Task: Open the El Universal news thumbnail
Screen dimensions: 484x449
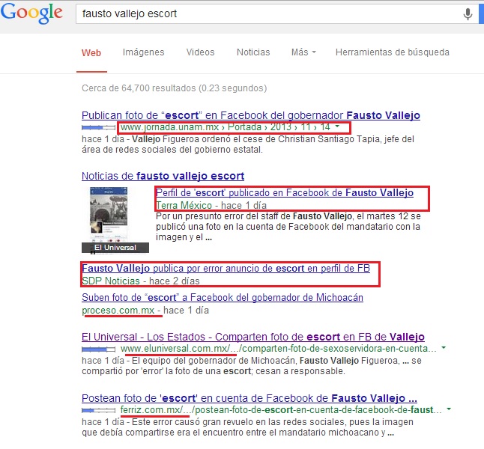Action: click(x=115, y=220)
